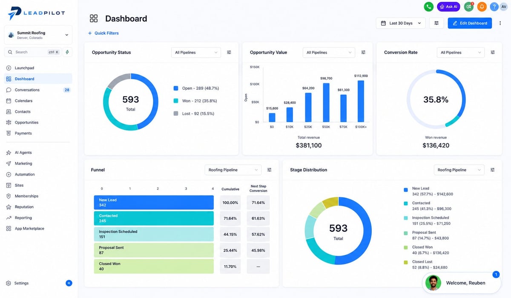Click the Reputation star icon
The image size is (511, 298).
click(9, 207)
